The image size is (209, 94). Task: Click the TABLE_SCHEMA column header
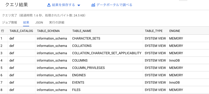point(48,31)
